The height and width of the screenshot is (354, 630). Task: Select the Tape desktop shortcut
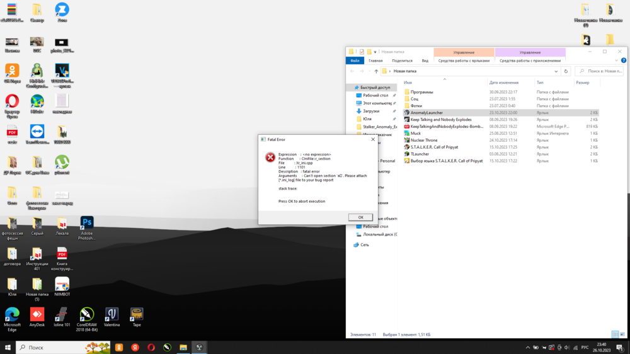click(136, 314)
